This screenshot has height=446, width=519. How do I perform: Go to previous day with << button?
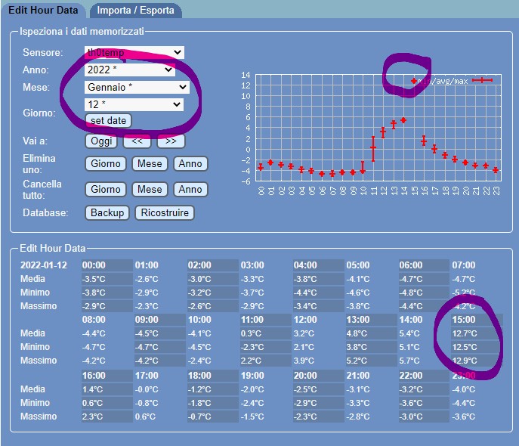(x=137, y=141)
